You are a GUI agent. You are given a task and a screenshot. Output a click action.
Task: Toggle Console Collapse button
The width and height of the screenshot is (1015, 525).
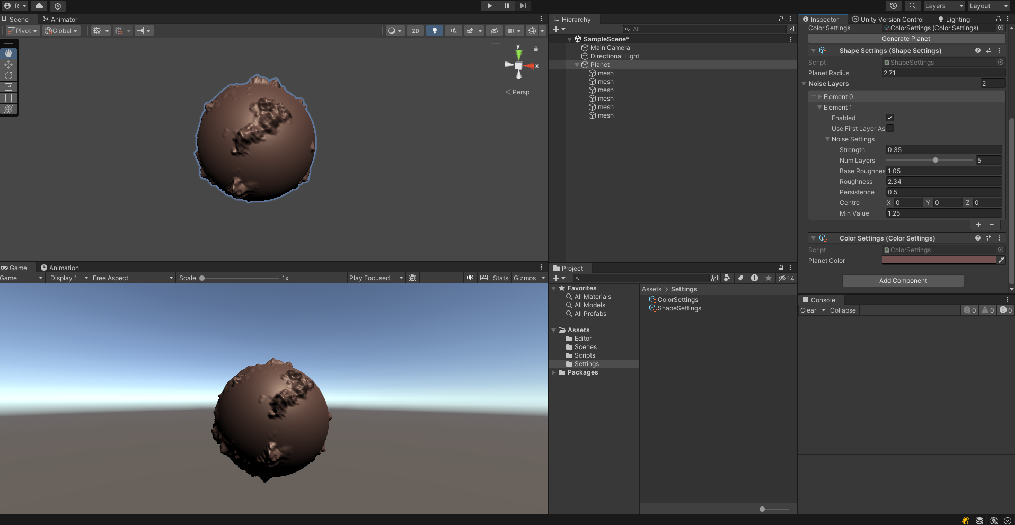tap(843, 310)
